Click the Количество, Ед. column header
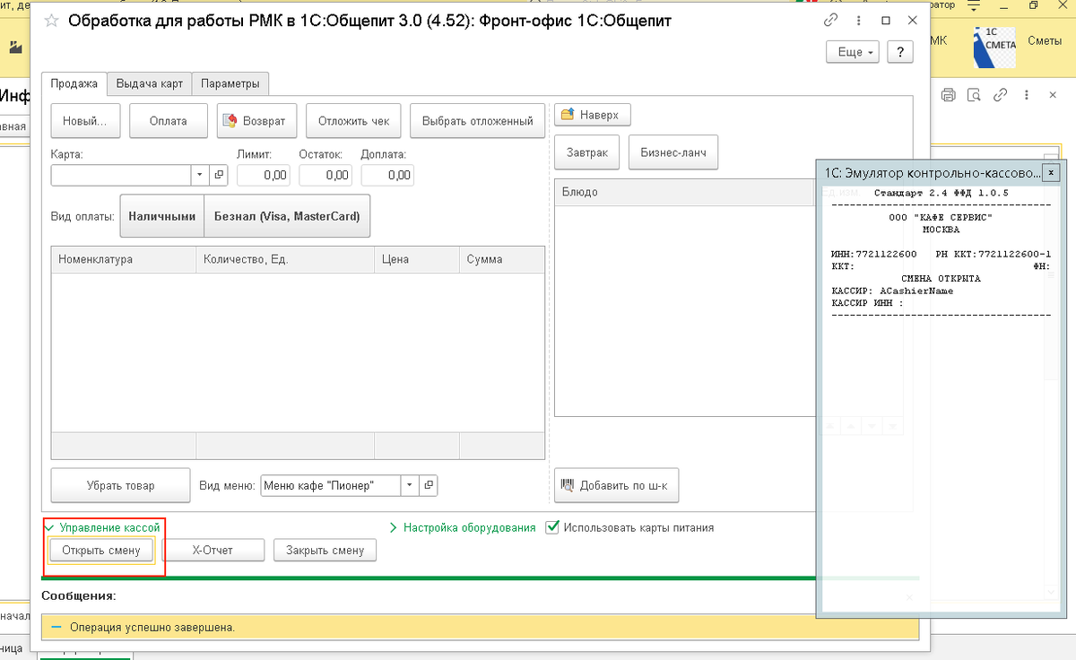Viewport: 1076px width, 660px height. [285, 259]
